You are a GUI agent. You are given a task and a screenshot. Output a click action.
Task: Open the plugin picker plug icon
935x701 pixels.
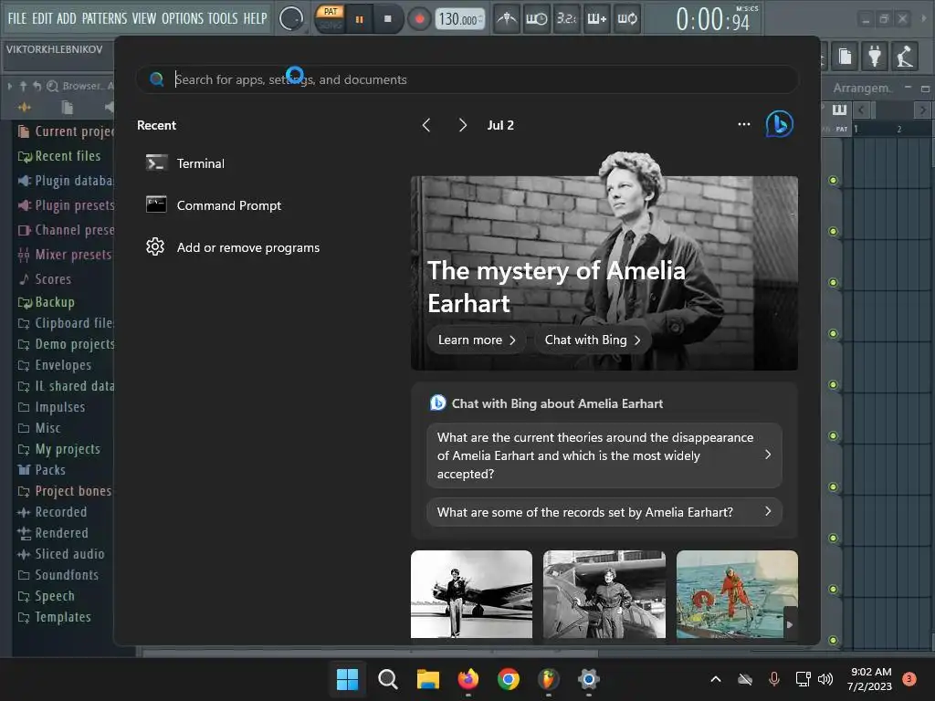tap(874, 56)
